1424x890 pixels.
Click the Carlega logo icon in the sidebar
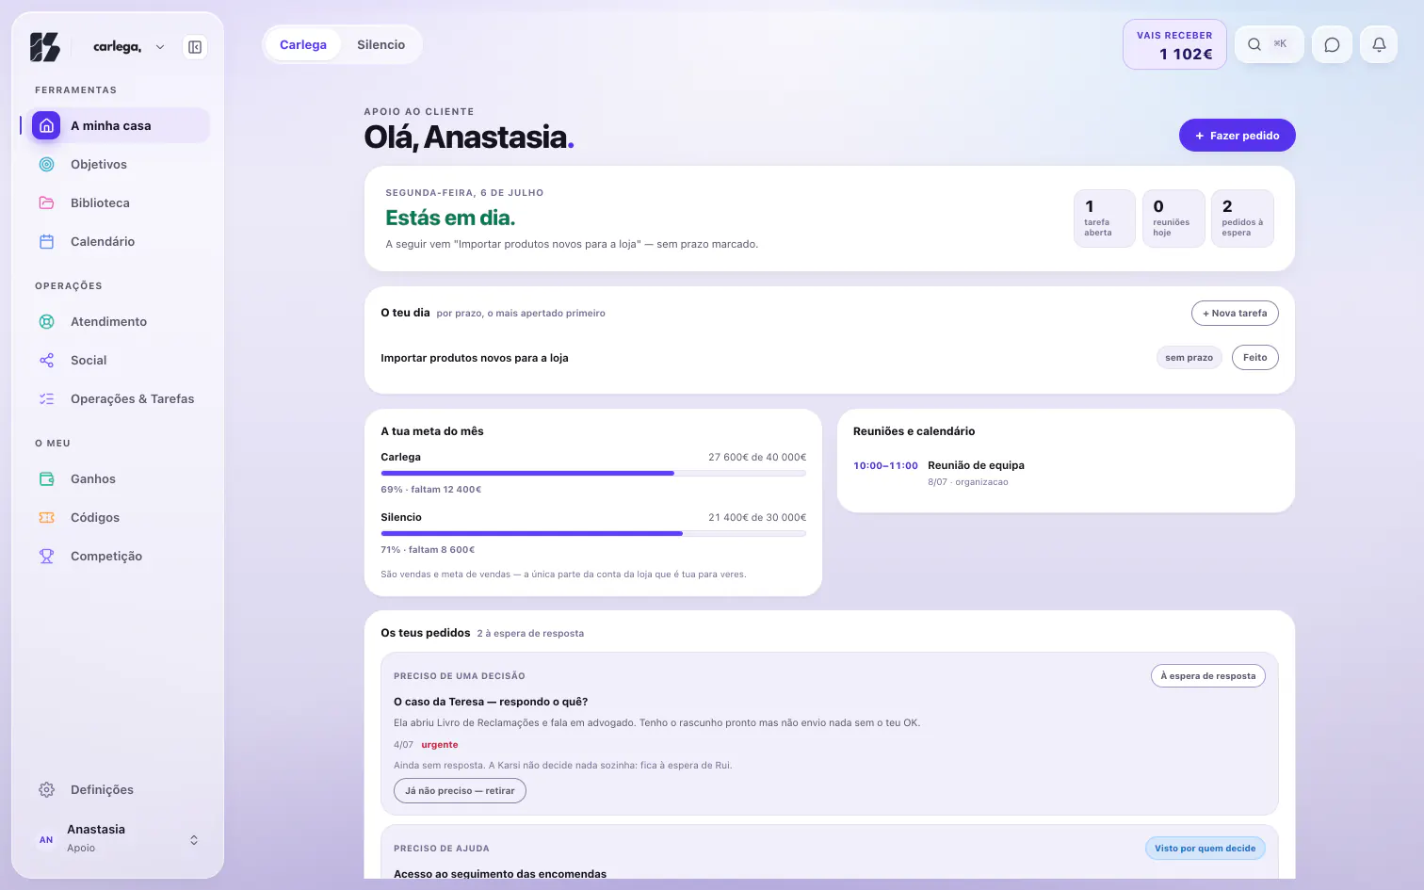(x=45, y=47)
